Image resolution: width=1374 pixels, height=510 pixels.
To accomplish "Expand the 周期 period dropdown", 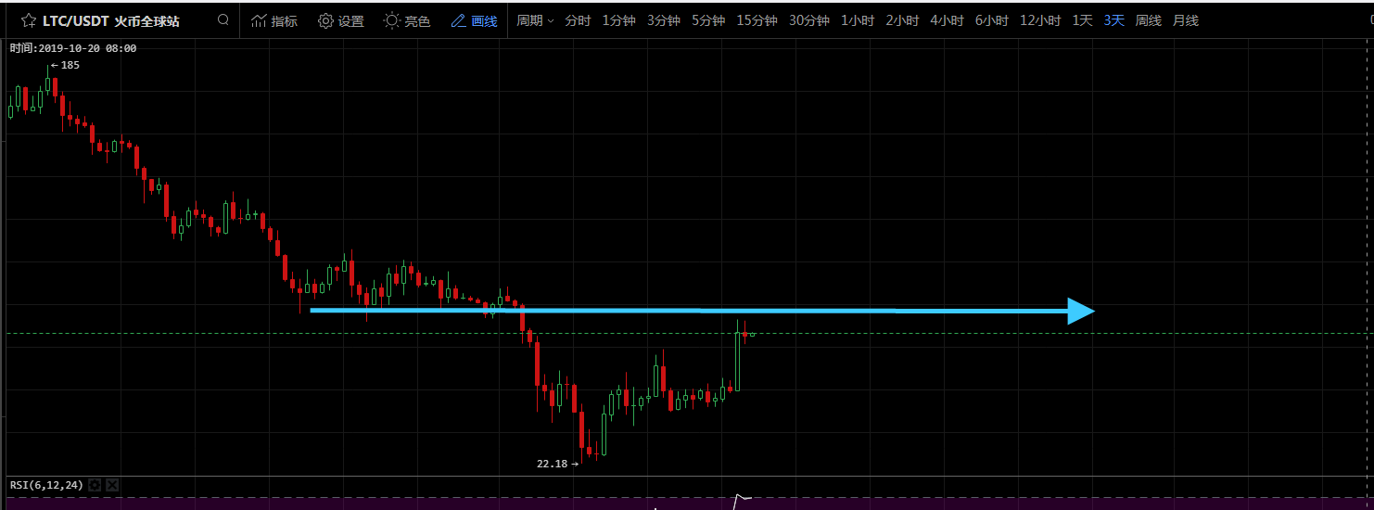I will coord(535,20).
